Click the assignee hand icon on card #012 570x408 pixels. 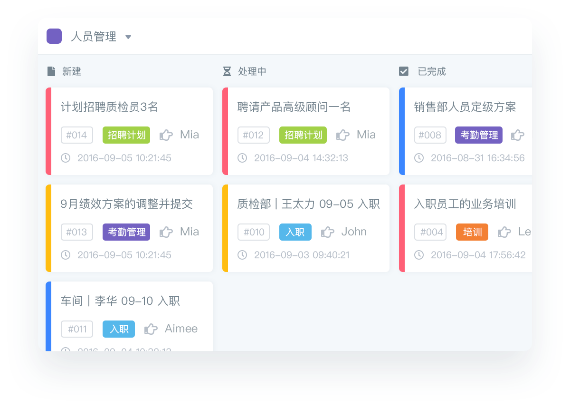point(343,135)
